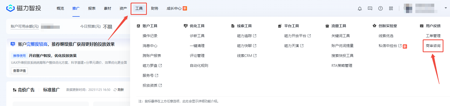Viewport: 450px width, 106px height.
Task: Click external-link icon next to 磁力罗盘
Action: [160, 66]
